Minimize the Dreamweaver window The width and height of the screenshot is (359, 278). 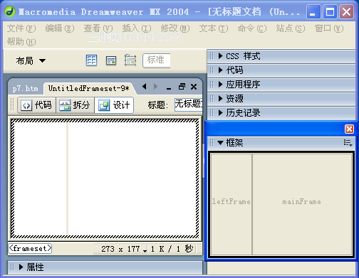pos(313,11)
